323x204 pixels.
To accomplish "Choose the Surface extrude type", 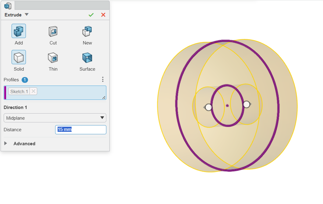I will [87, 57].
